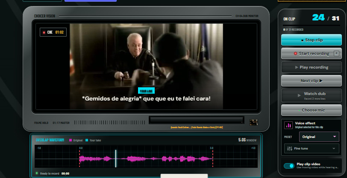Click the 5.0S window label
This screenshot has width=347, height=178.
coord(247,140)
